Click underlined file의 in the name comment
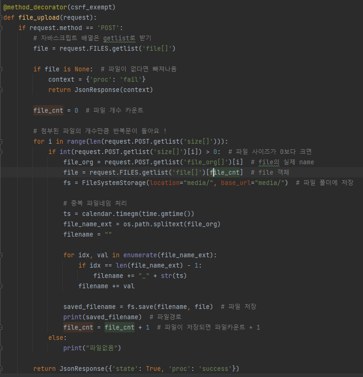 tap(269, 162)
